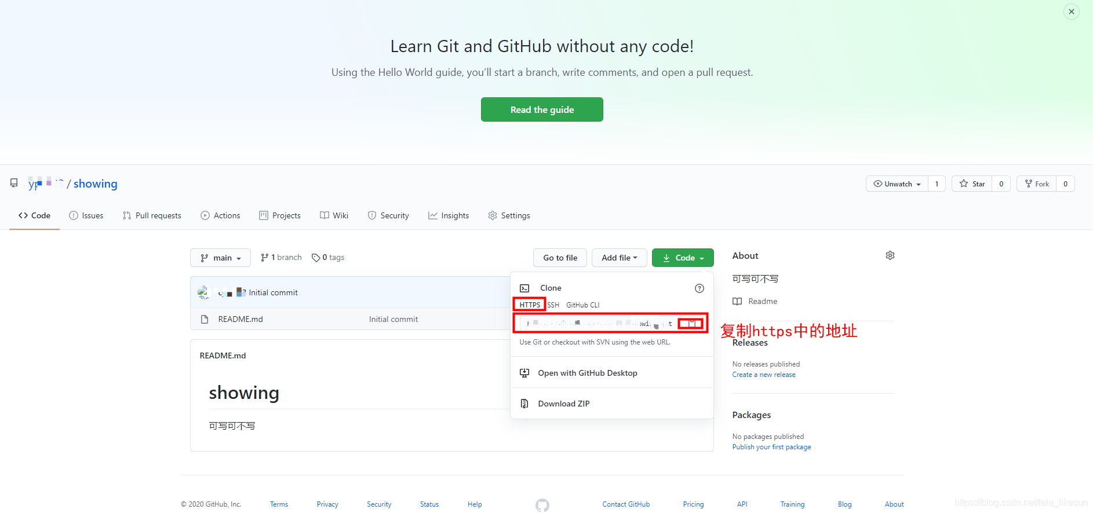Open the Actions tab
Screen dimensions: 1093x513
pos(220,215)
